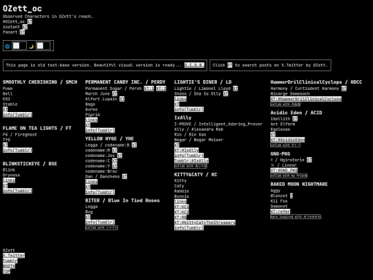The image size is (373, 280).
Task: Open XT search beside fanart
Action: [x=22, y=32]
